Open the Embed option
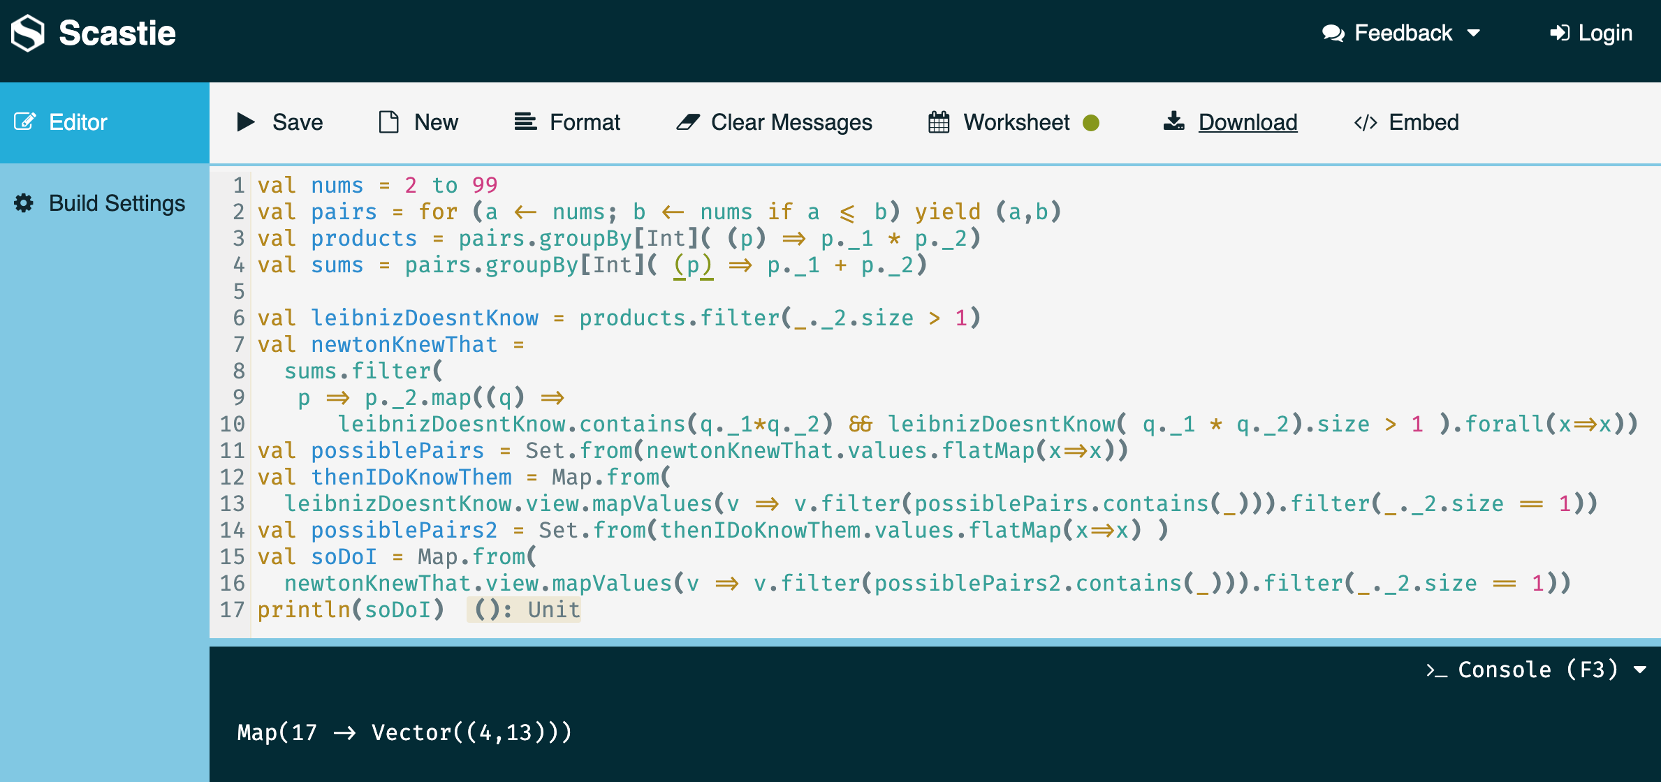The image size is (1661, 782). click(1407, 122)
